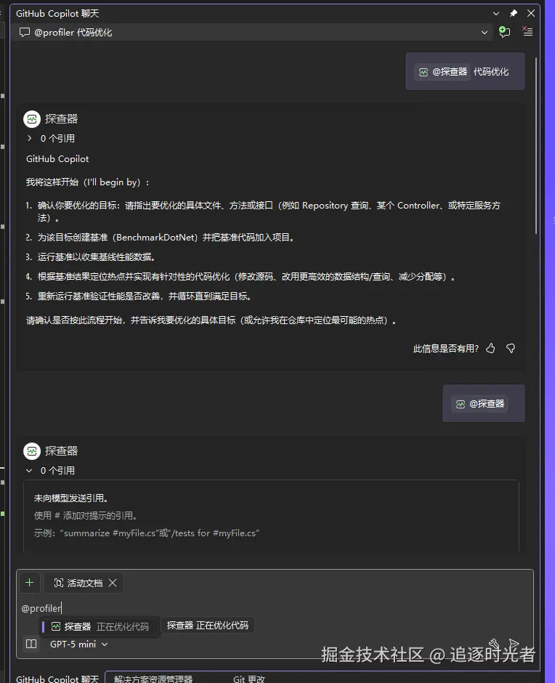Click the '使用 # 添加对提示的引用。' hint text
555x683 pixels.
click(86, 516)
